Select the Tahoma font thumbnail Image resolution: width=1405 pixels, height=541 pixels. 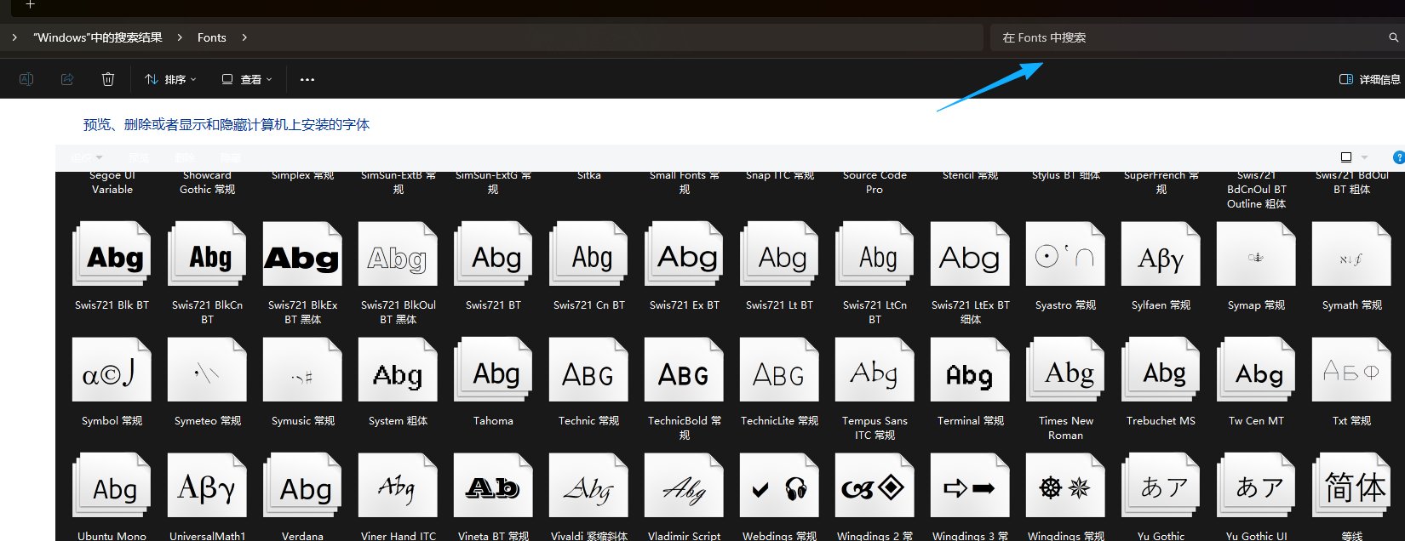[494, 371]
